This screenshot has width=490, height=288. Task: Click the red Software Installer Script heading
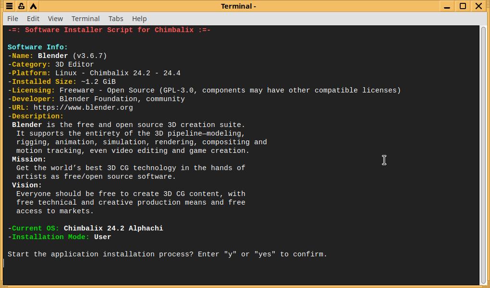[109, 30]
